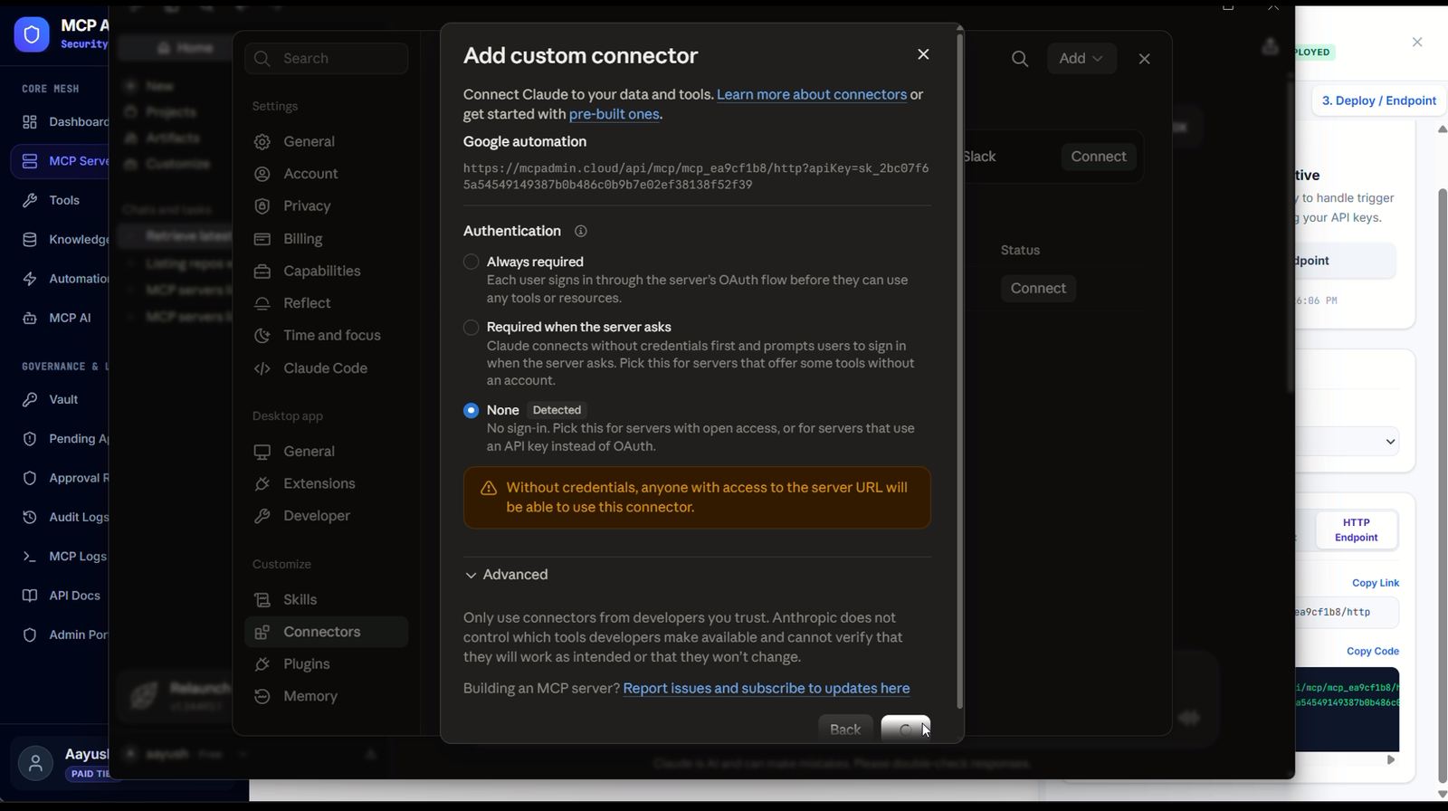
Task: Click the Back button in dialog
Action: 845,730
